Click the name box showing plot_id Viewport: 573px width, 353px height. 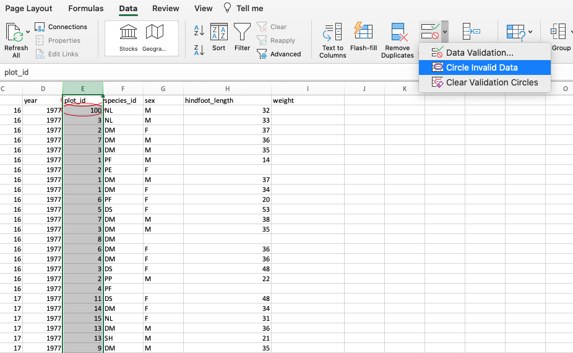[17, 72]
